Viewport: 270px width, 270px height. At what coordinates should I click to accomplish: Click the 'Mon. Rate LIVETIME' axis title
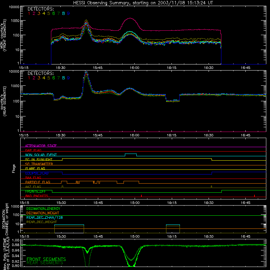5,253
